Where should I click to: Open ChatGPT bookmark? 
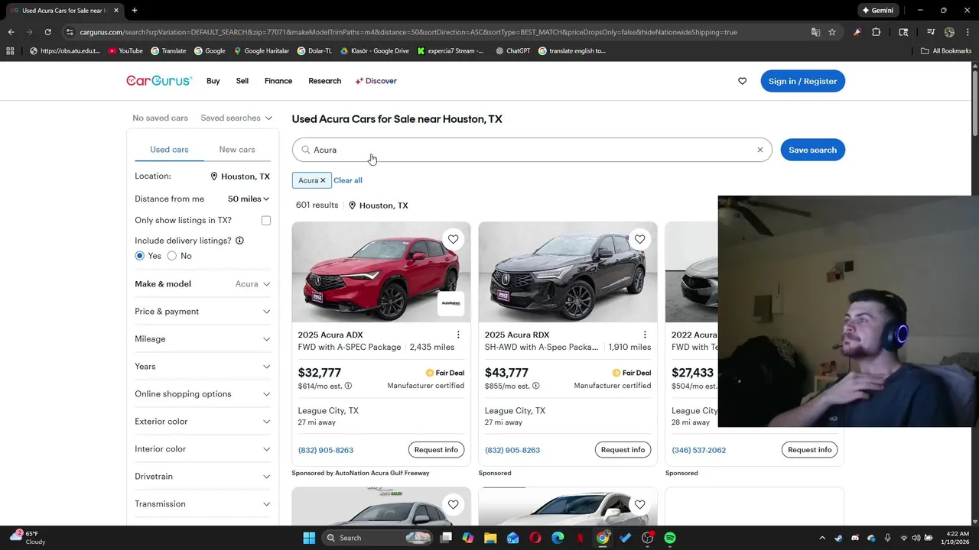pos(513,51)
